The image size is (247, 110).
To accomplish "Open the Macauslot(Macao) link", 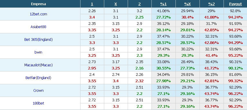I will [39, 65].
